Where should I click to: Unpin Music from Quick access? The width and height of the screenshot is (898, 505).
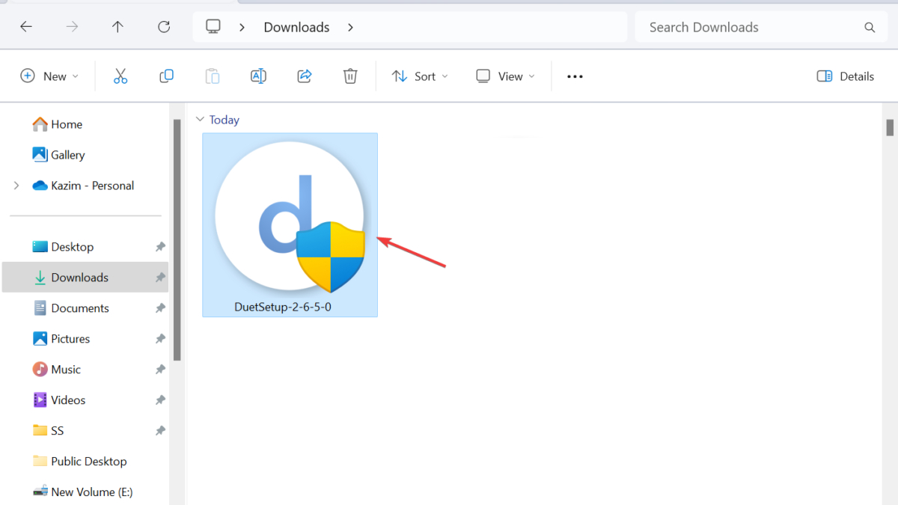pyautogui.click(x=159, y=369)
